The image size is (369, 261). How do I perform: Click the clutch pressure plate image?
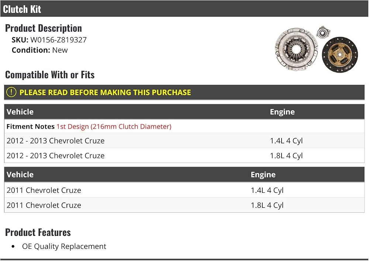click(296, 49)
